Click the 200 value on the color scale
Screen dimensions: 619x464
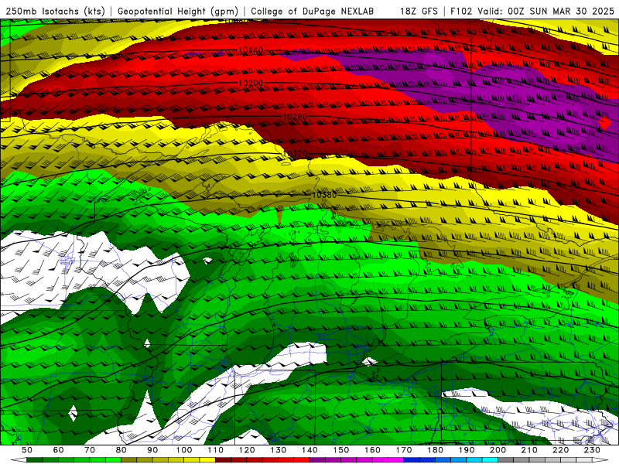[x=498, y=450]
